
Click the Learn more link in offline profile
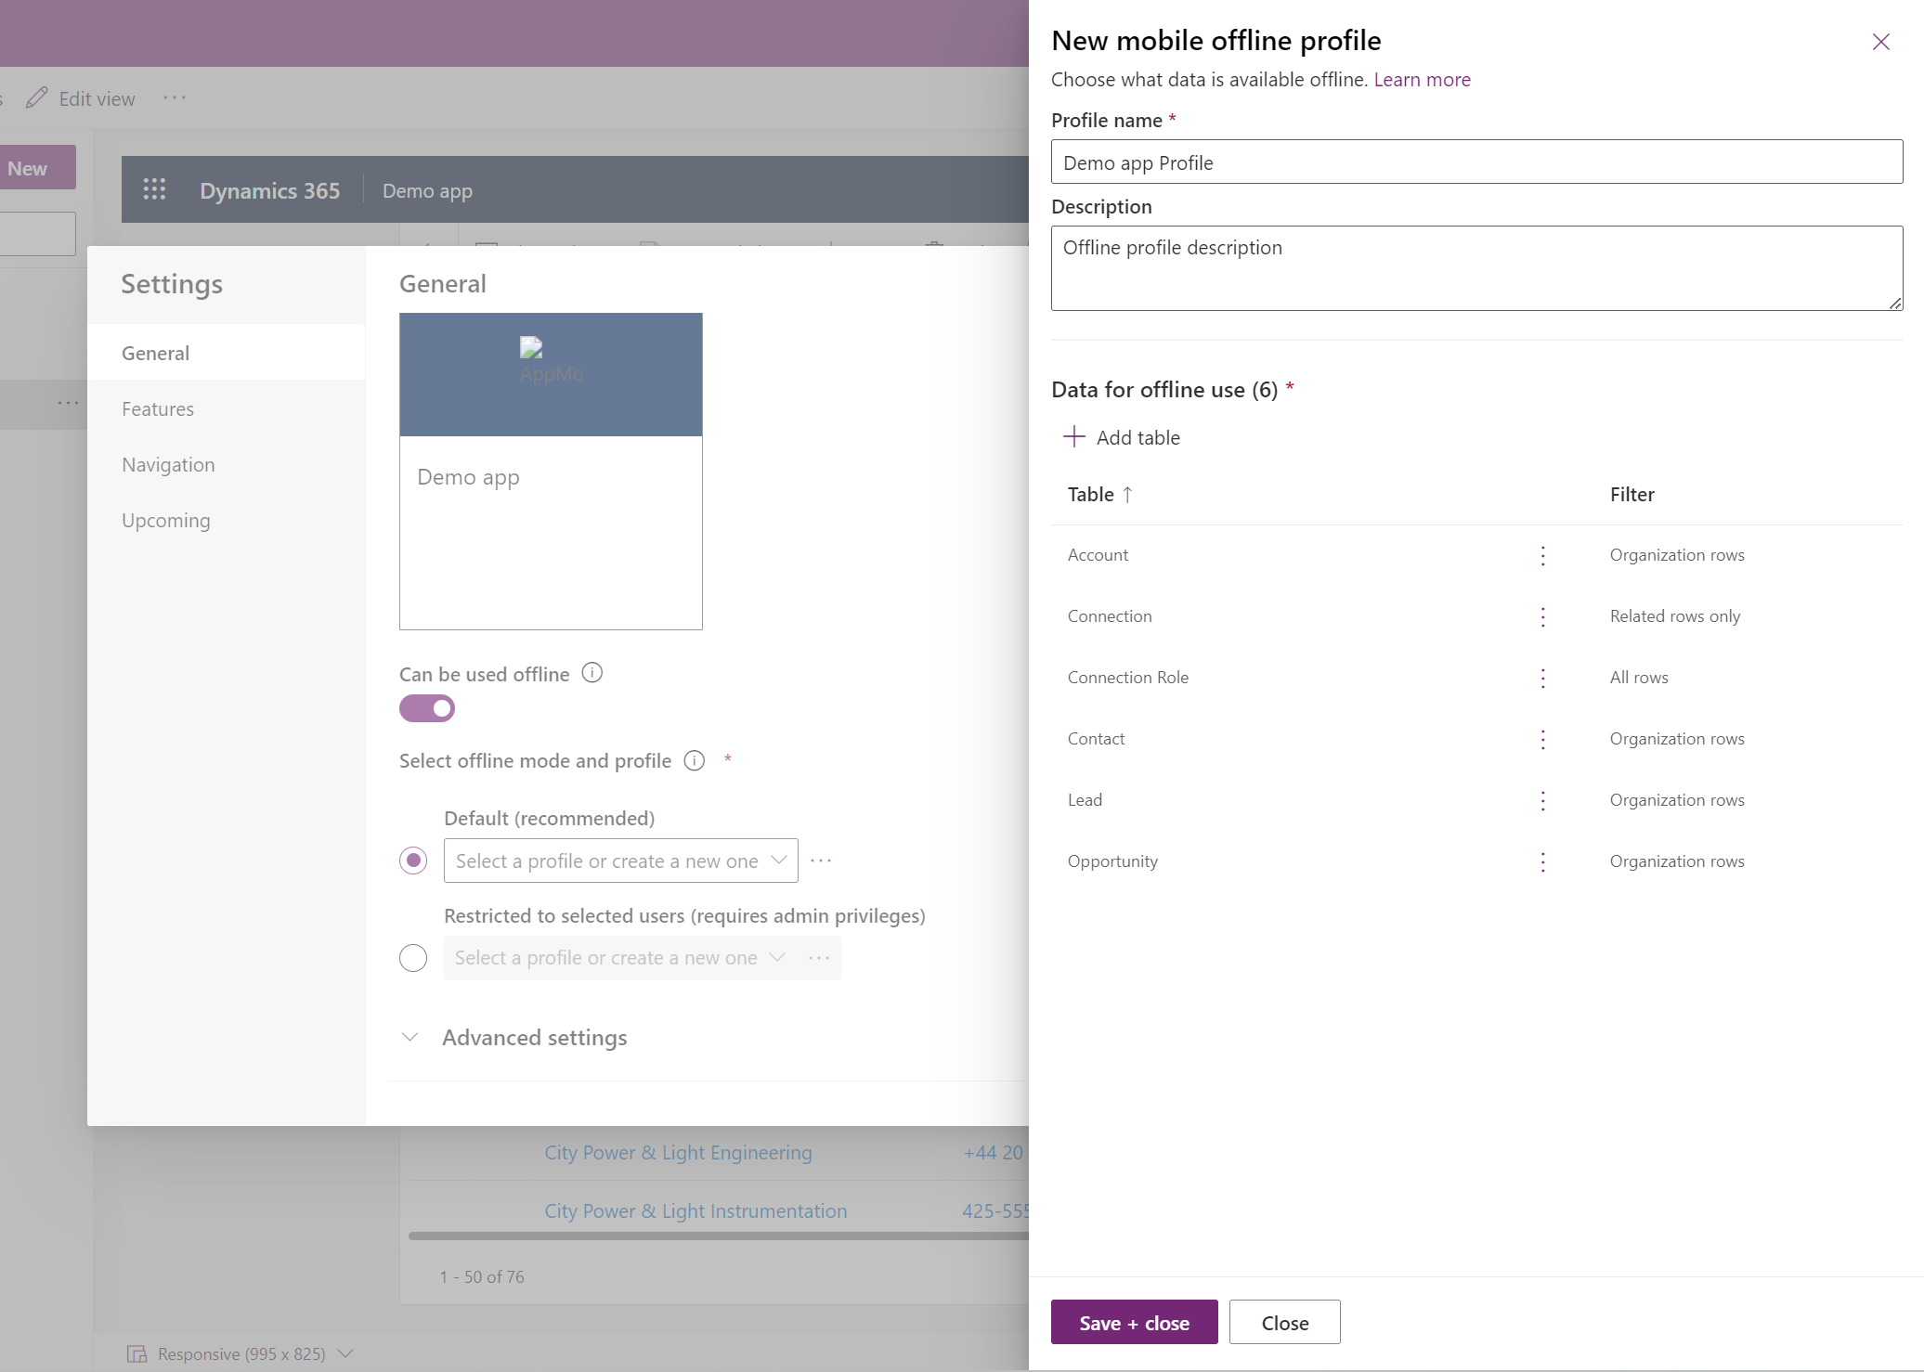pyautogui.click(x=1423, y=77)
